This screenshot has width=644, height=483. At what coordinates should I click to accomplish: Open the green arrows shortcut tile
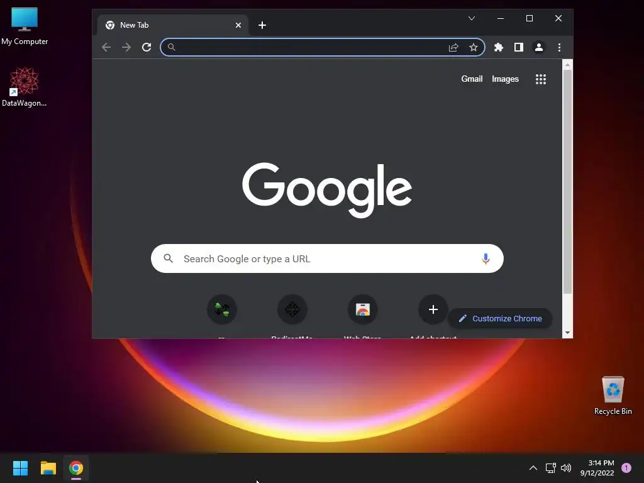tap(222, 309)
